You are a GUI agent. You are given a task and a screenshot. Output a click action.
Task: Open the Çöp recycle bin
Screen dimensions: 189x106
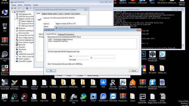point(5,27)
